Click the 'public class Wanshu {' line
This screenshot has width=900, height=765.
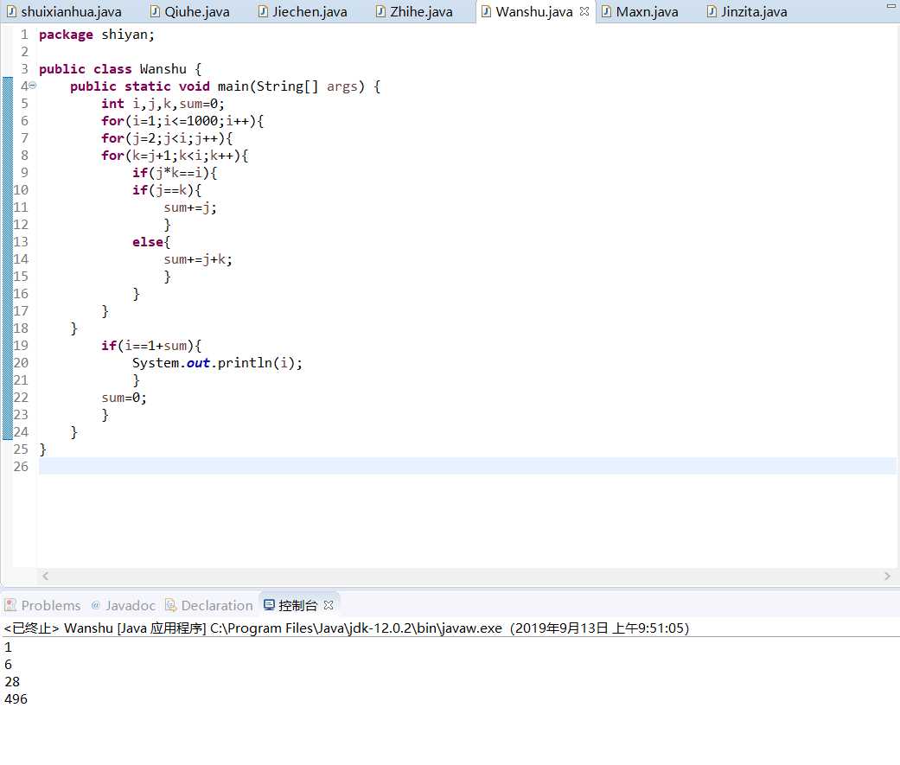click(x=120, y=69)
